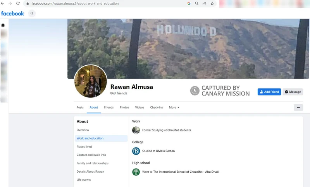Open the Hollywood cover photo
310x187 pixels.
click(188, 49)
